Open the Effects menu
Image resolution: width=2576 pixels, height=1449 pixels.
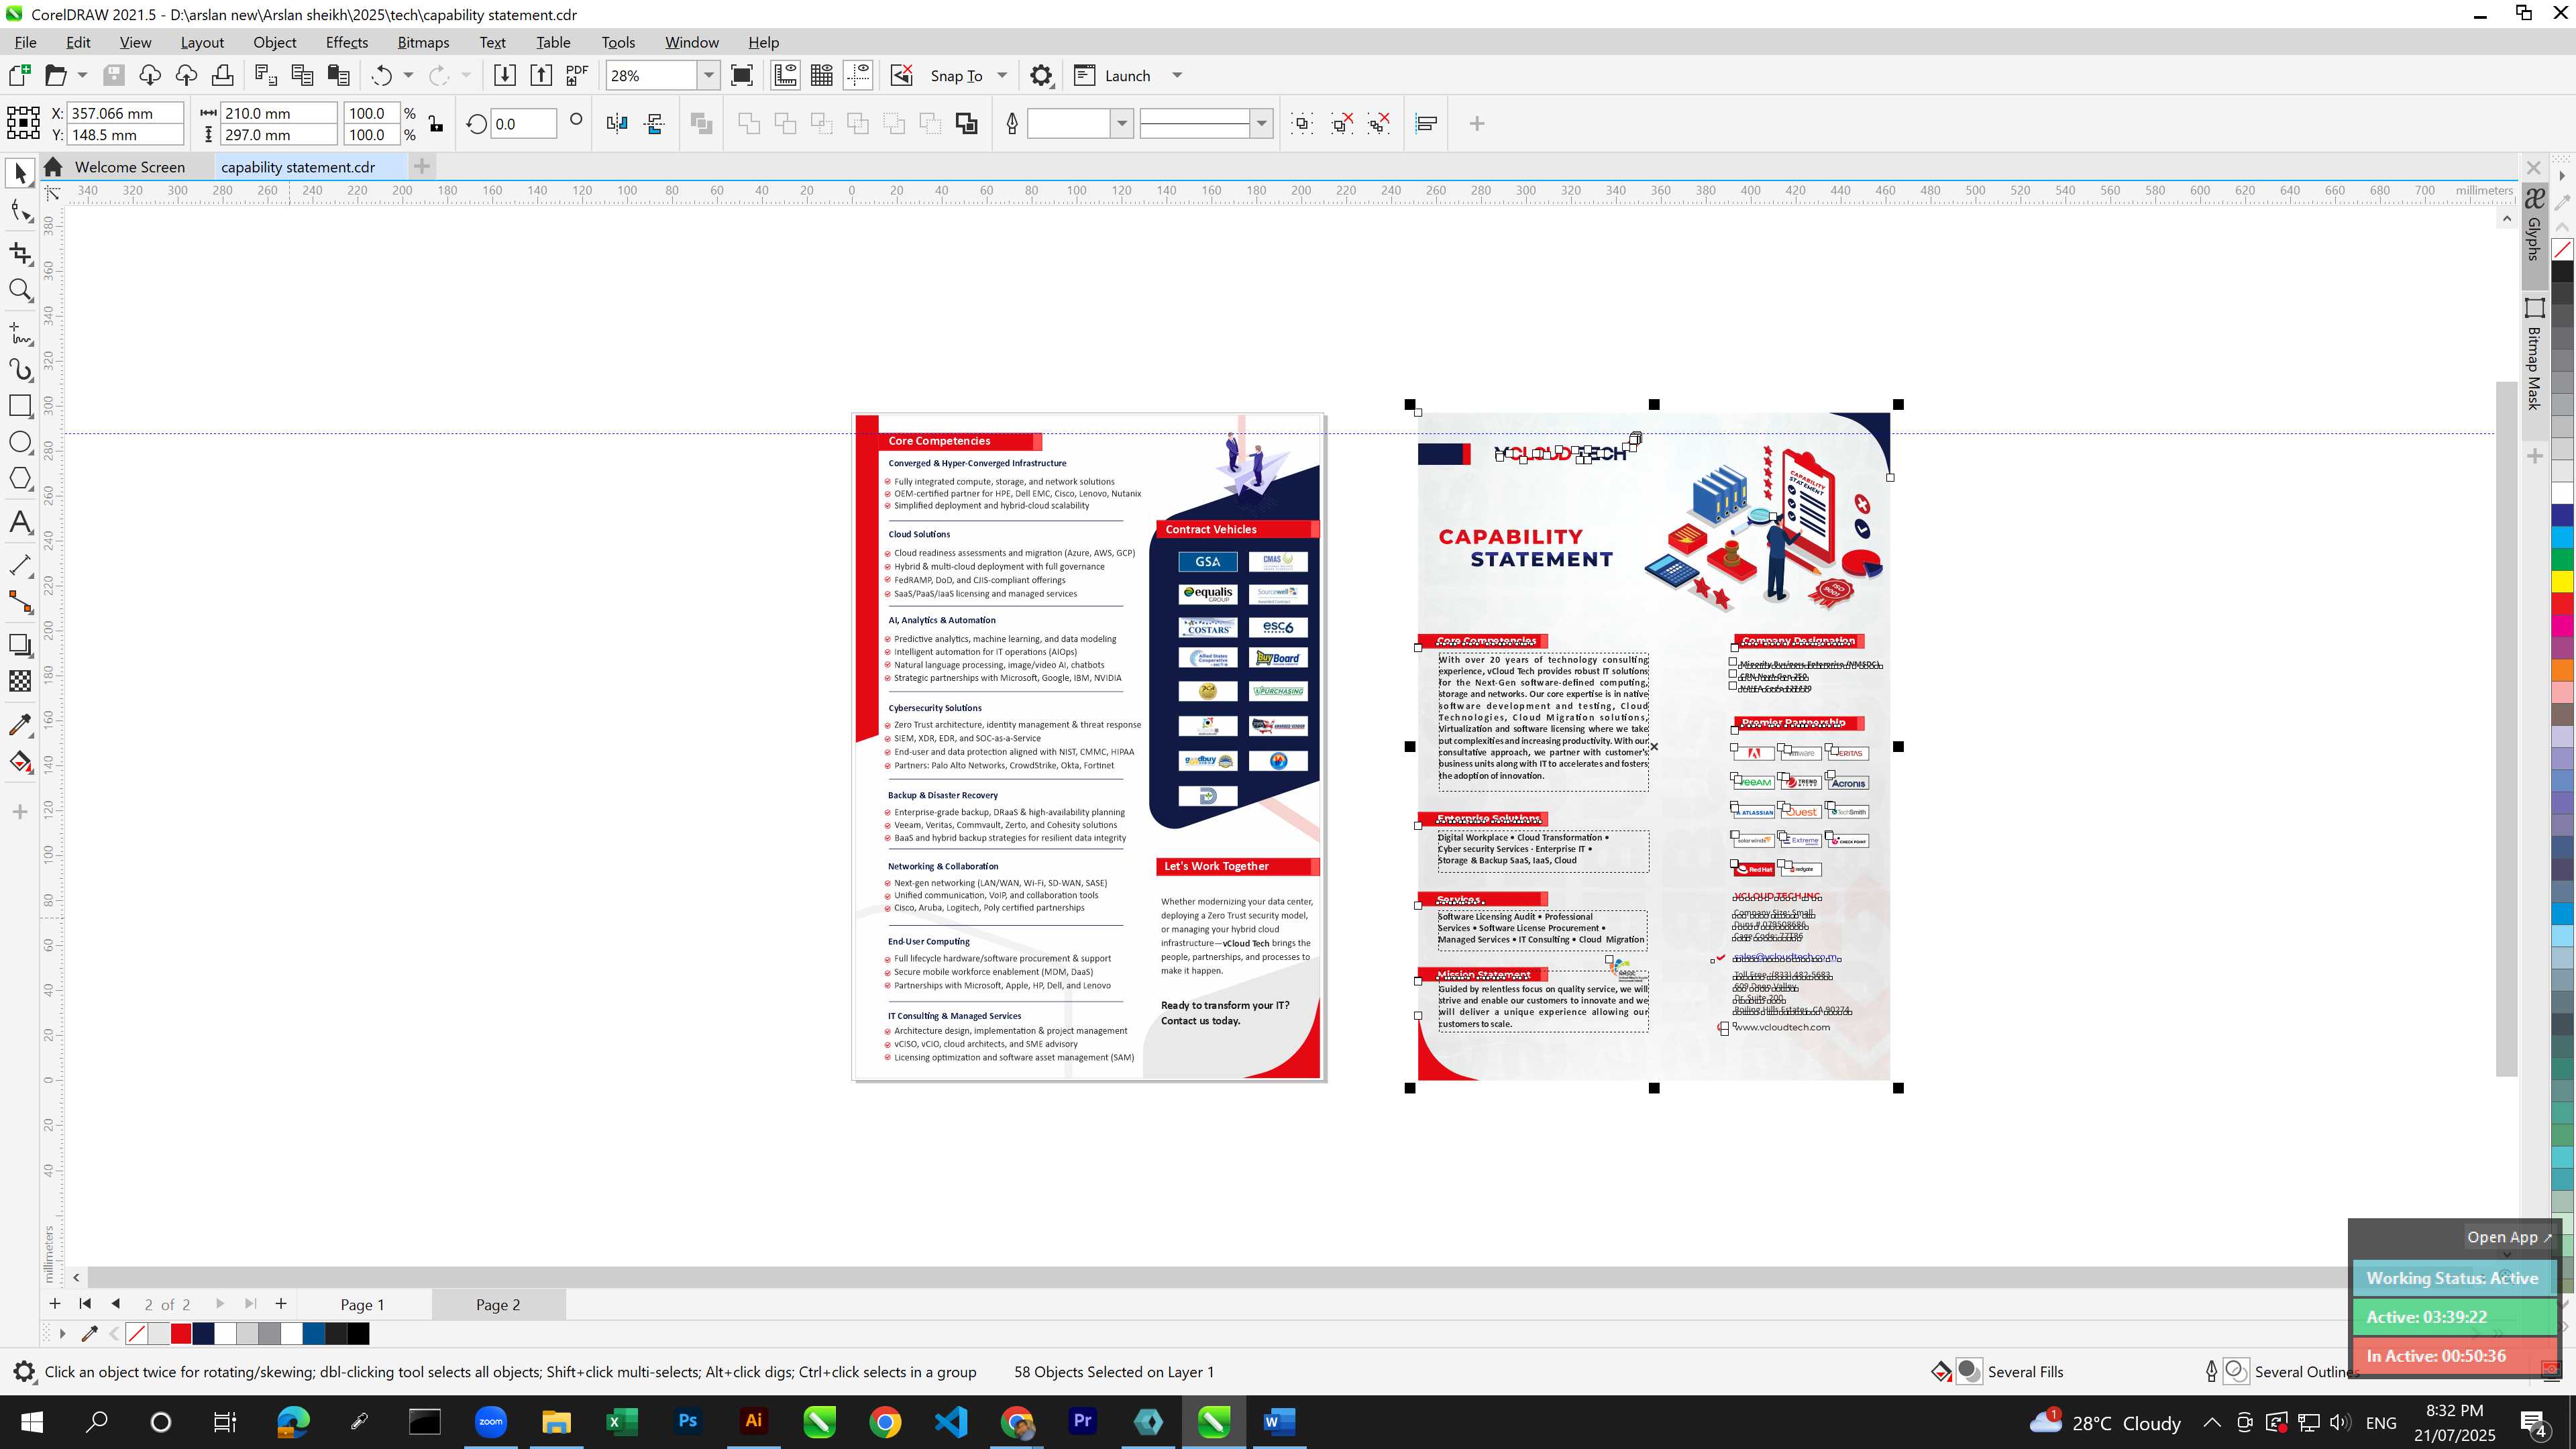(x=346, y=42)
